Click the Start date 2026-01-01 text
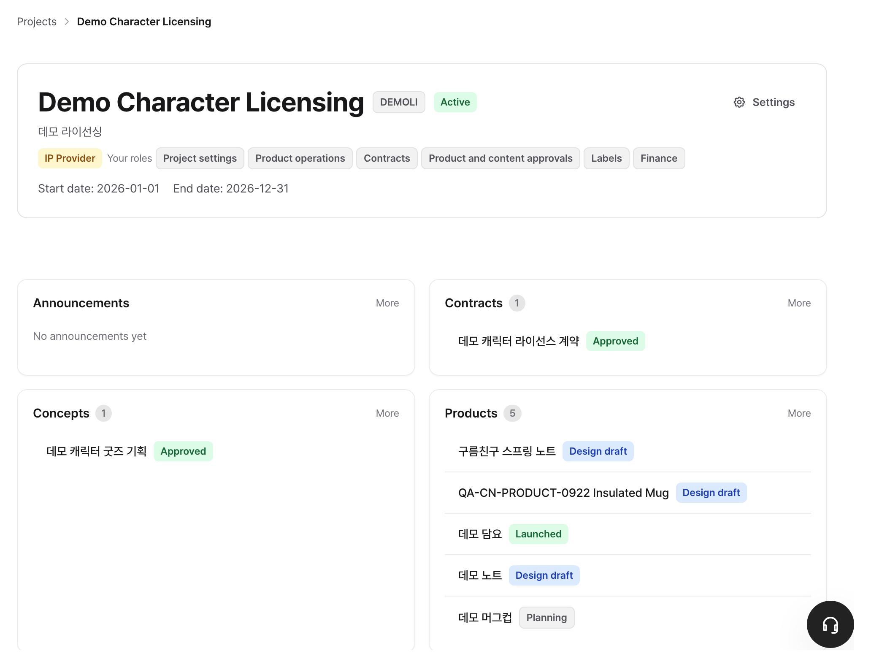 [x=99, y=188]
